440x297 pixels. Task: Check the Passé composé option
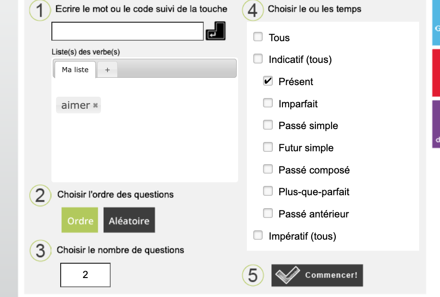click(x=268, y=169)
